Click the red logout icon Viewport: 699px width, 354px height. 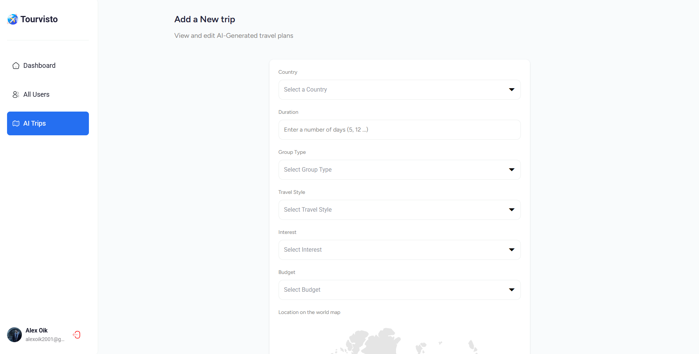tap(77, 335)
